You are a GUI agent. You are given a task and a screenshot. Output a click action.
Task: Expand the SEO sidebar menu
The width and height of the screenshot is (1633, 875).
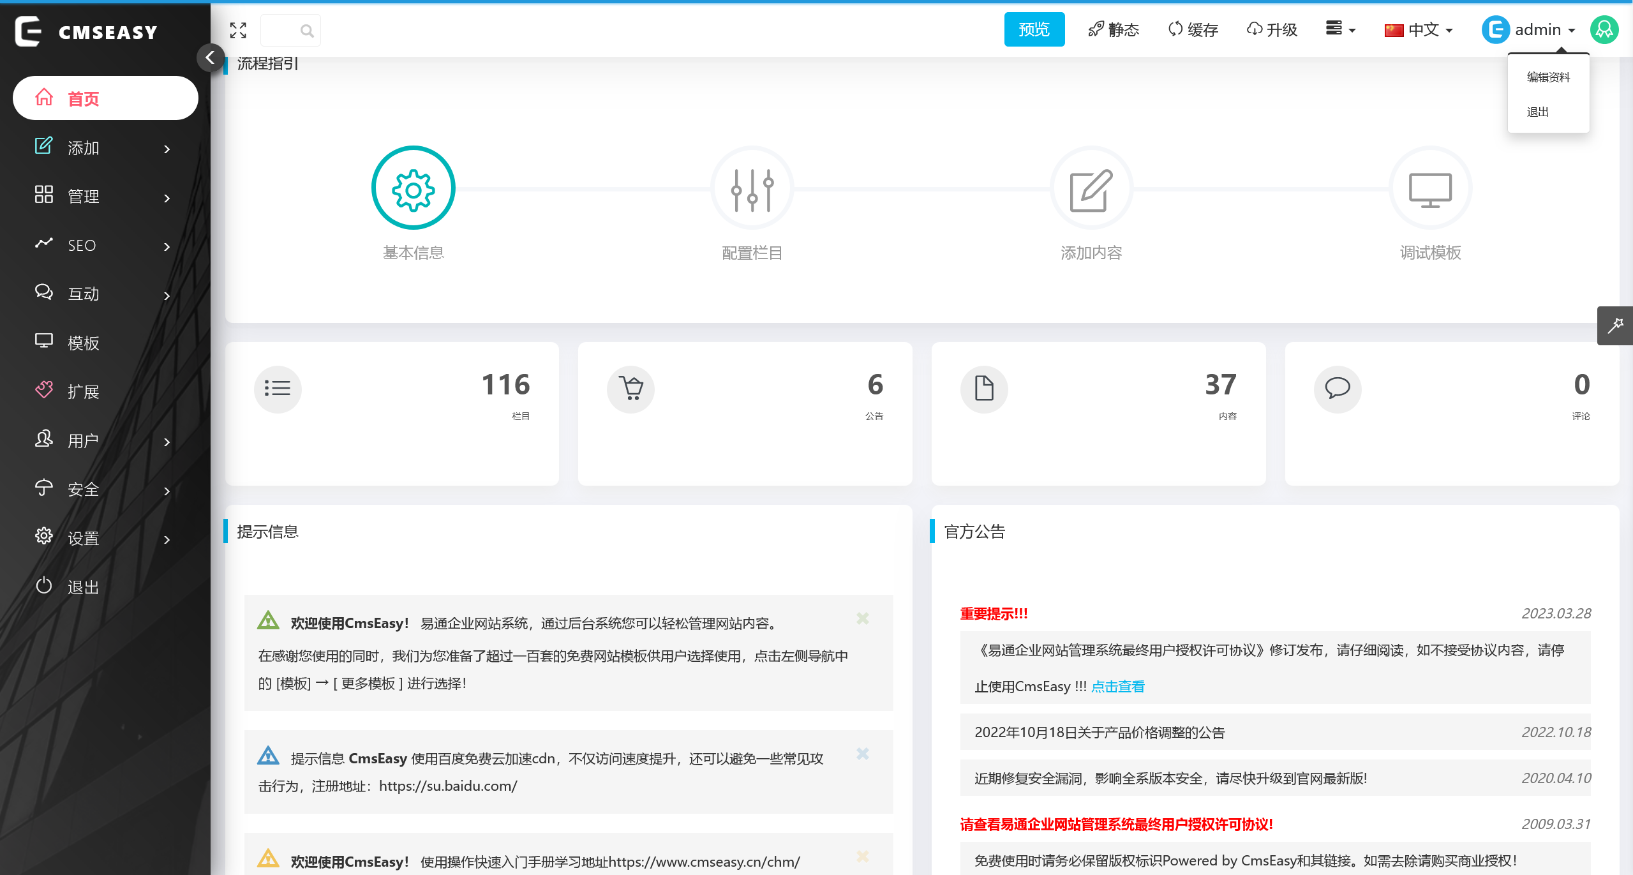tap(105, 246)
